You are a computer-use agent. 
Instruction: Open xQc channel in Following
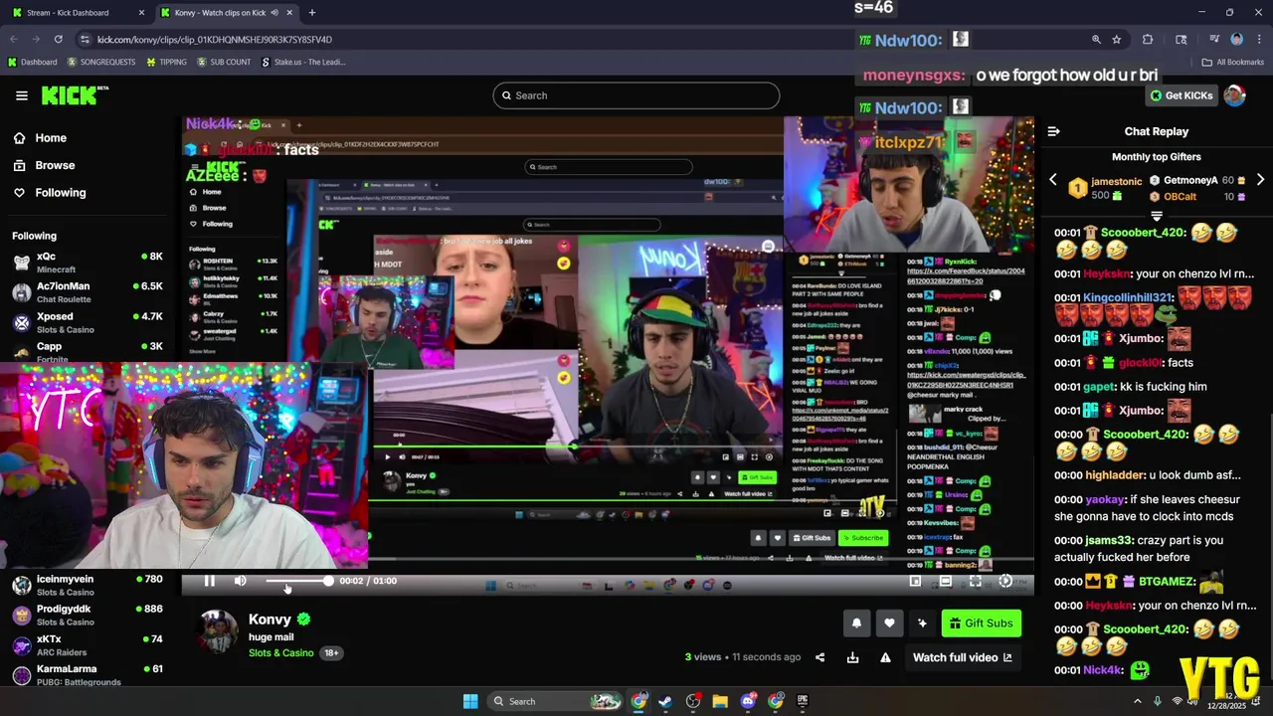click(x=87, y=263)
